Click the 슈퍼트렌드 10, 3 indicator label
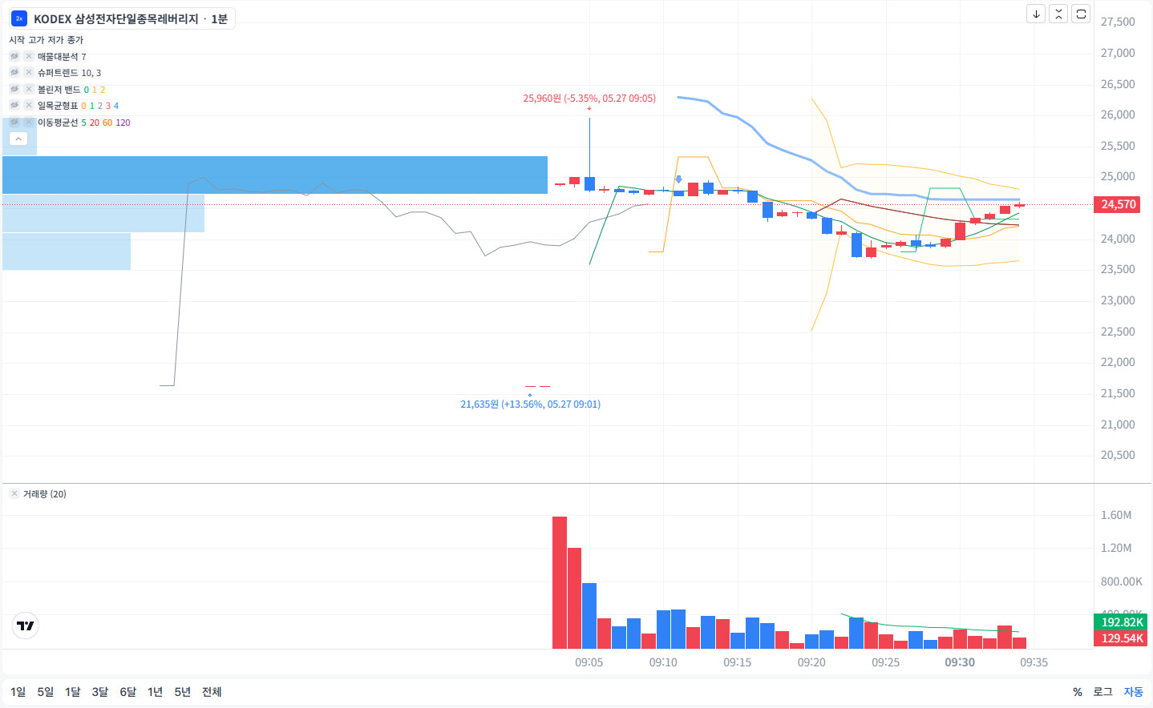1153x708 pixels. point(70,73)
